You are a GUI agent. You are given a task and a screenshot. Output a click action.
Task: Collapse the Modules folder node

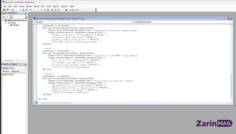coord(6,23)
